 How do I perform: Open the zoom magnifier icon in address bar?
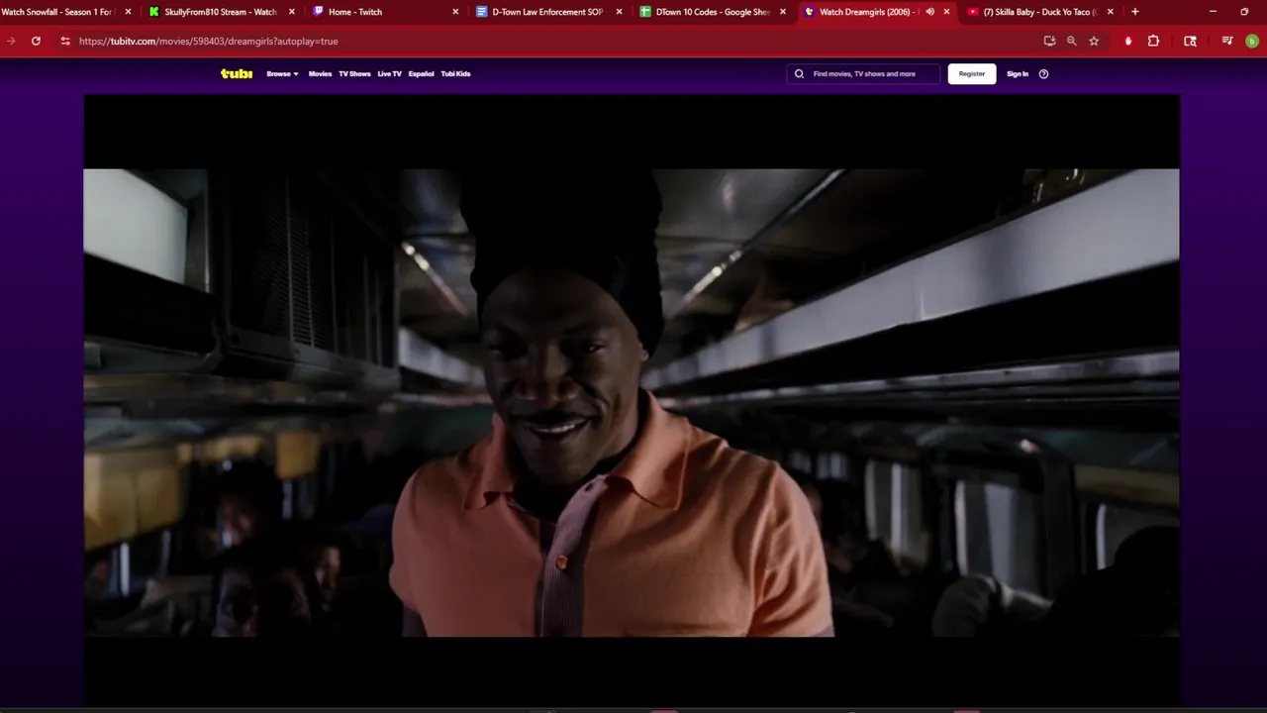coord(1071,41)
